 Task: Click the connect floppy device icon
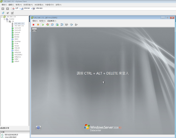click(67, 25)
